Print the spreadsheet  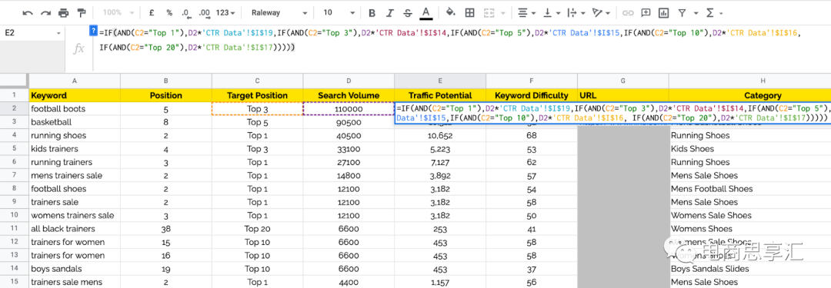64,13
